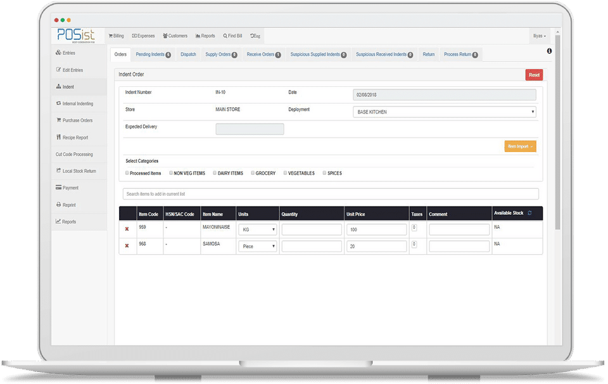The height and width of the screenshot is (384, 608).
Task: Open Internal Indenting page
Action: click(x=75, y=103)
